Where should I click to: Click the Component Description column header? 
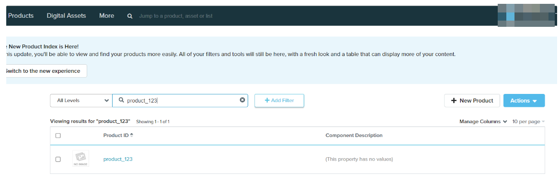(354, 136)
